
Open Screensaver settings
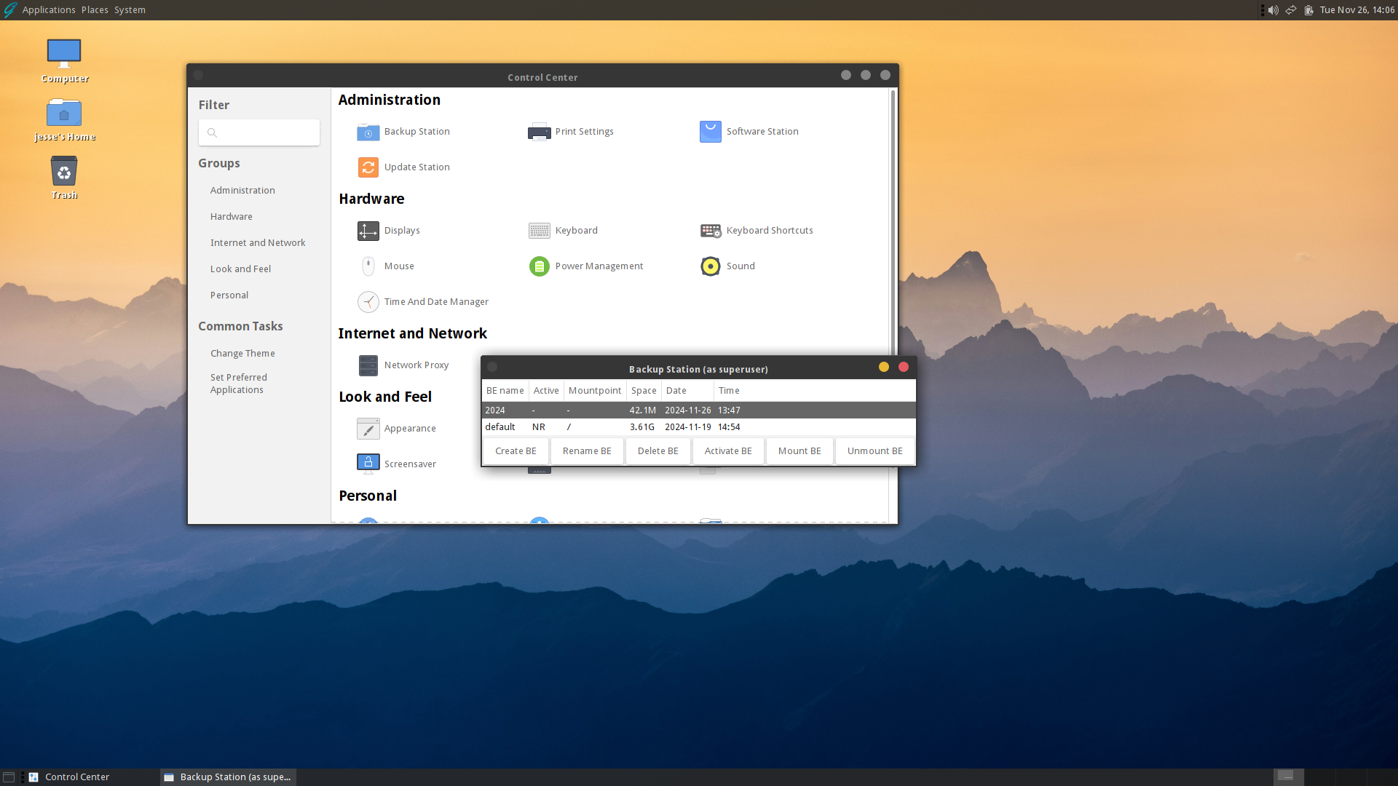click(x=397, y=464)
